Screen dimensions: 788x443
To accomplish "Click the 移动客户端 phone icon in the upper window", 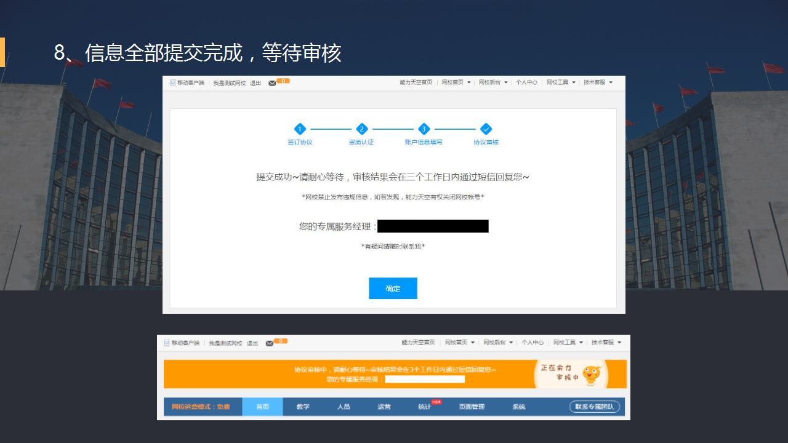I will (x=173, y=82).
